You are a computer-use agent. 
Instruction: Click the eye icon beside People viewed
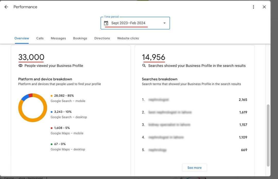(x=21, y=66)
